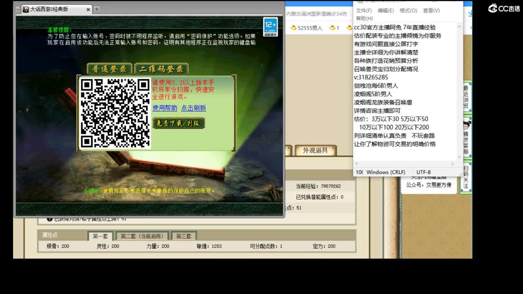Image resolution: width=523 pixels, height=294 pixels.
Task: Click Notepad line 剑烛沧海6阶男人
Action: (x=376, y=86)
